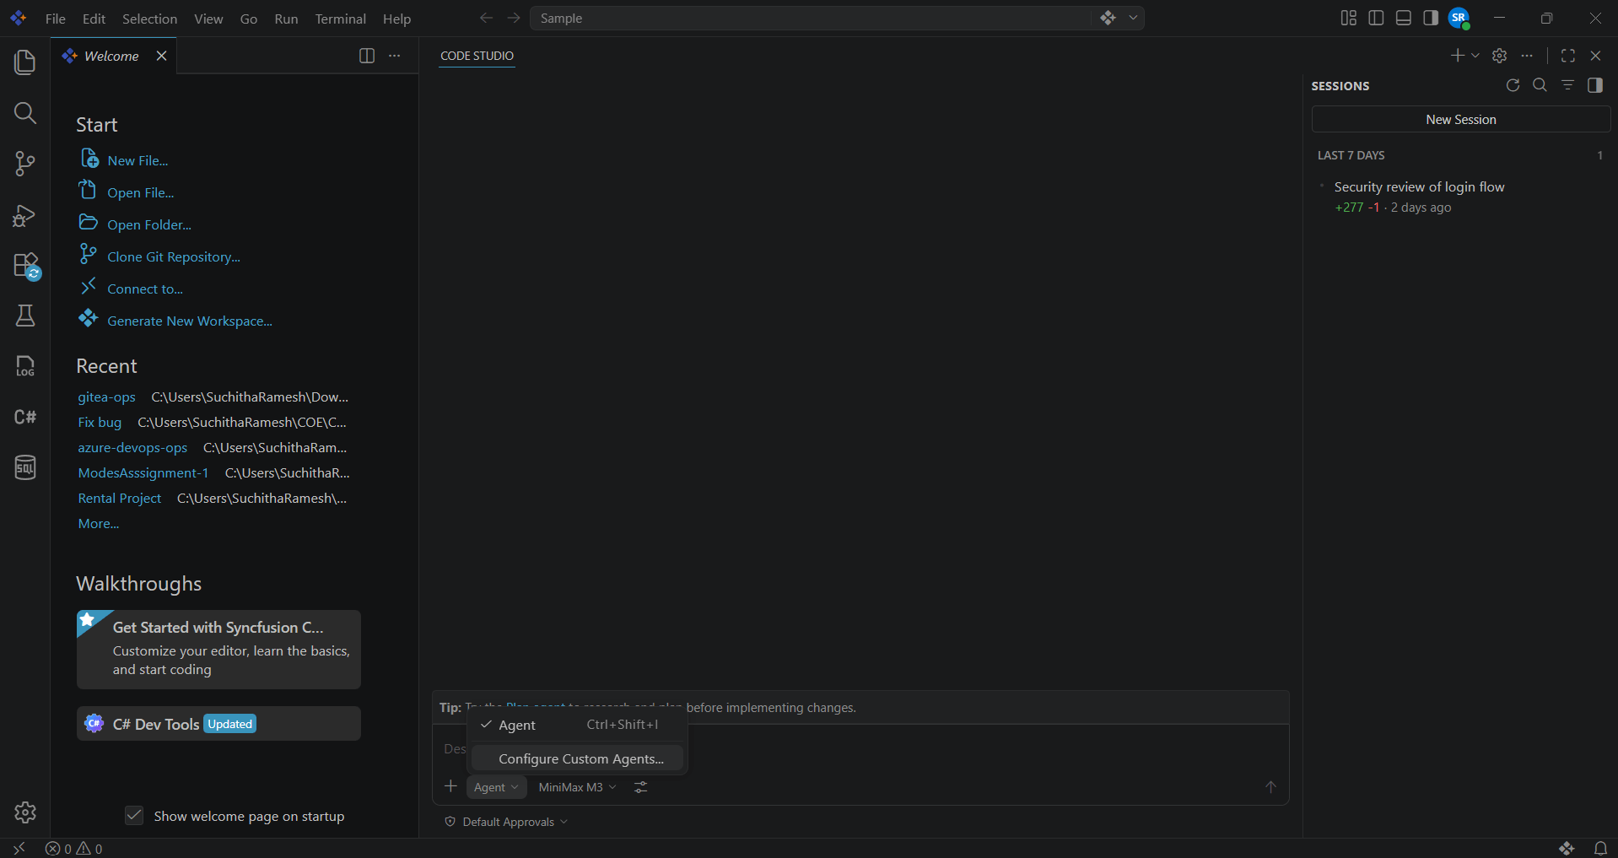Choose Configure Custom Agents option

pos(577,758)
